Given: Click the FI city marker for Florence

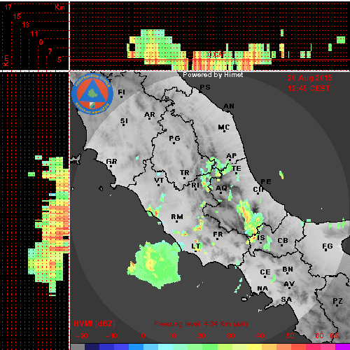Looking at the screenshot, I should 121,93.
